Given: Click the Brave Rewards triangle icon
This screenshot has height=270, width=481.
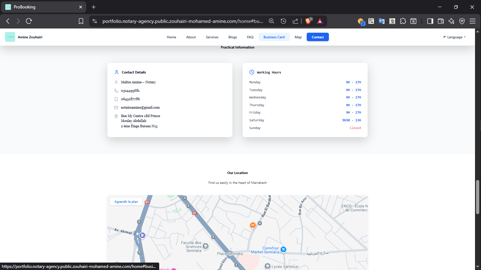Looking at the screenshot, I should [320, 21].
